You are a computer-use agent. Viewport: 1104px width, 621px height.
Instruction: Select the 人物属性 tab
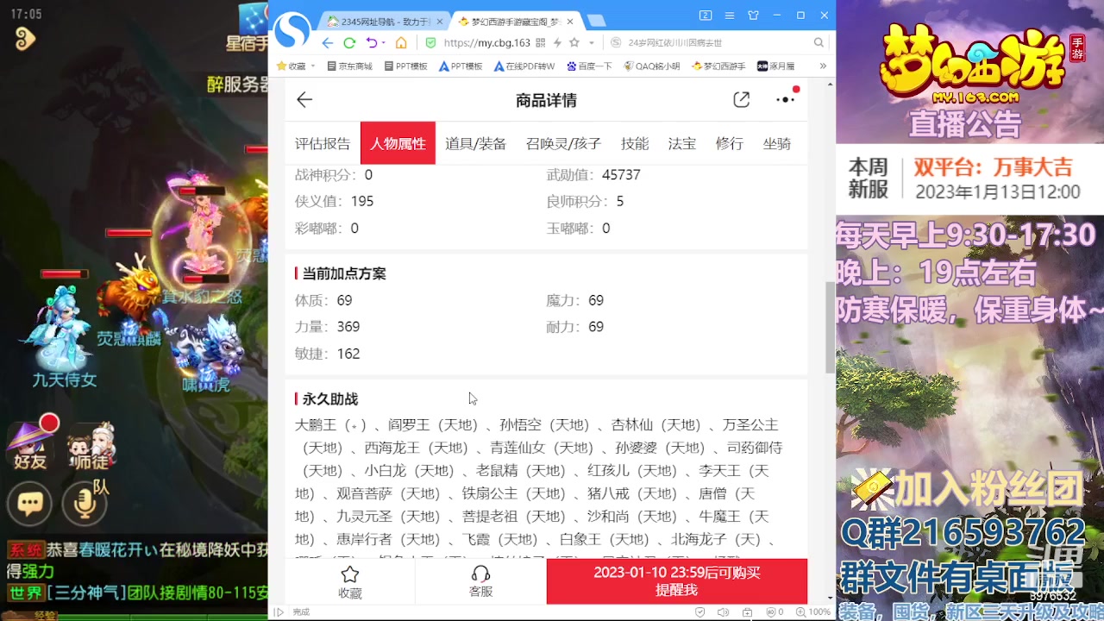point(398,143)
